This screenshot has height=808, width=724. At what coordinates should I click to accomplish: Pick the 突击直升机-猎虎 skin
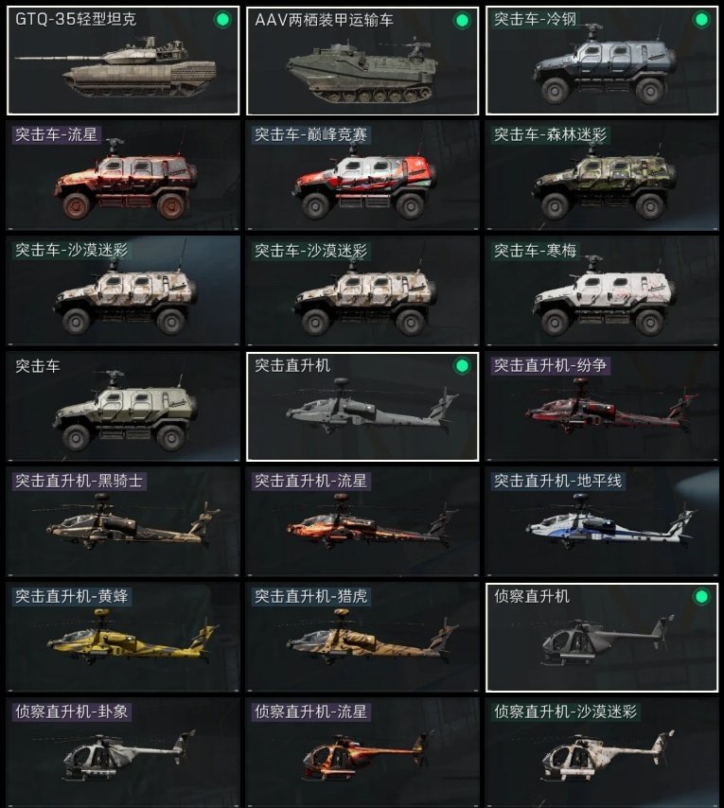pos(362,638)
